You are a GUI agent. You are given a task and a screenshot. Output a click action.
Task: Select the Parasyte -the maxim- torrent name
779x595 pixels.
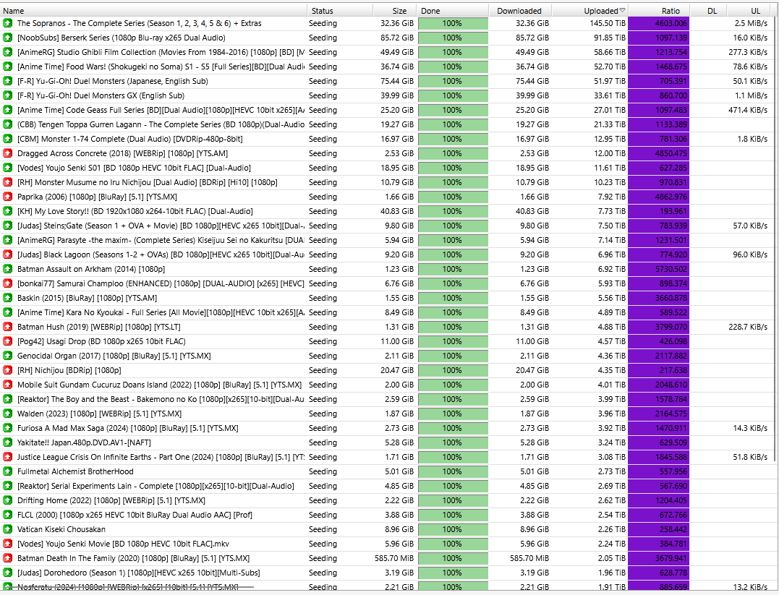161,240
